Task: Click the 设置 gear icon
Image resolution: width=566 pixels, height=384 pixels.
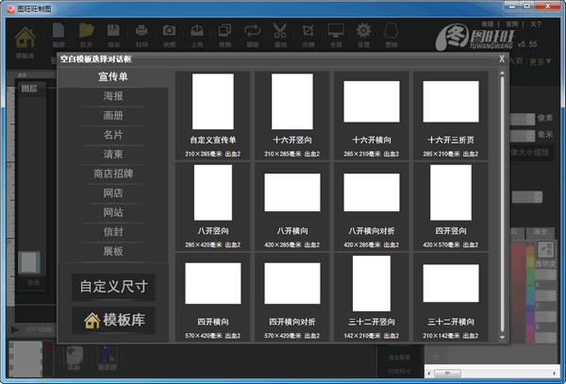Action: coord(363,34)
